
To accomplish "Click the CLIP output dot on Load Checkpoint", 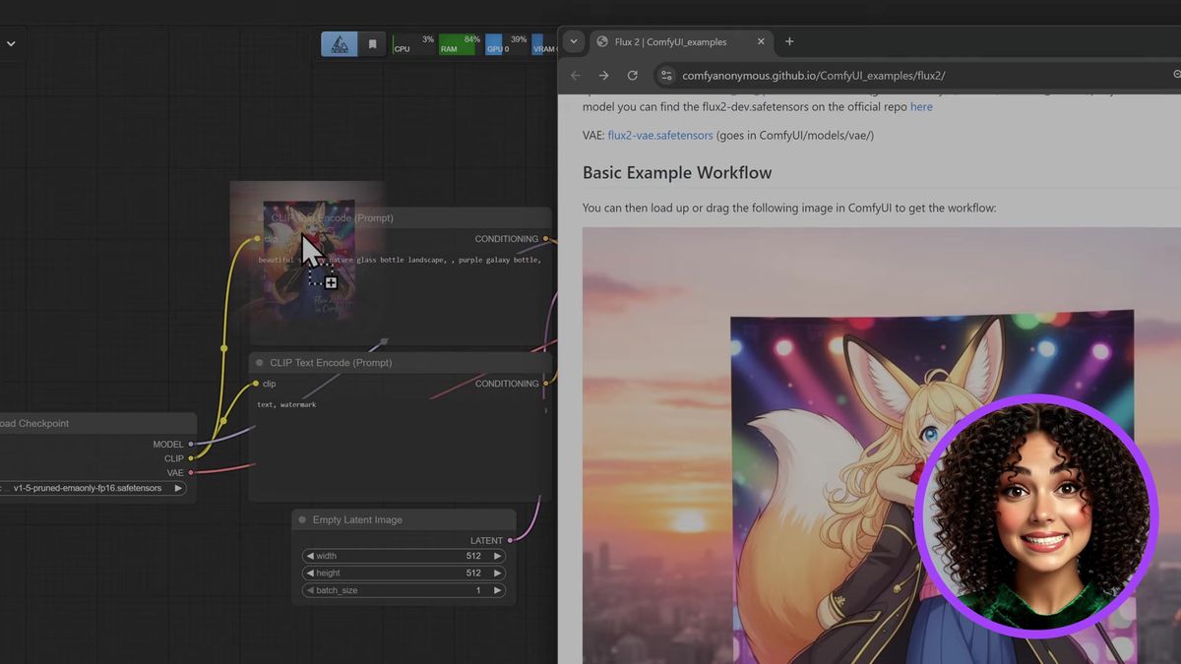I will tap(191, 458).
